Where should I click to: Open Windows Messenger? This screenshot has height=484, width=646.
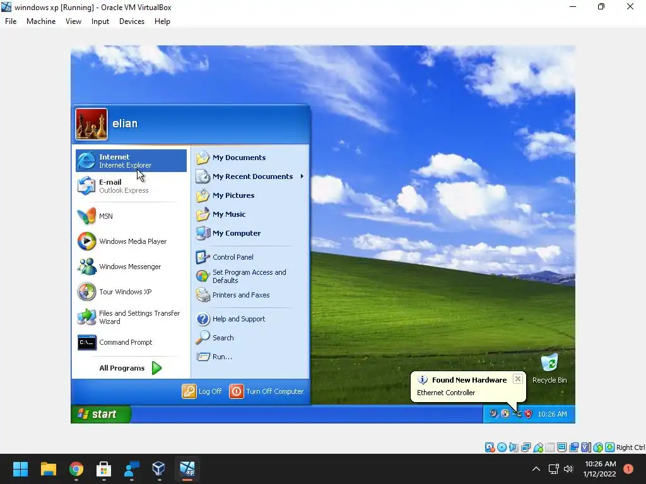131,267
